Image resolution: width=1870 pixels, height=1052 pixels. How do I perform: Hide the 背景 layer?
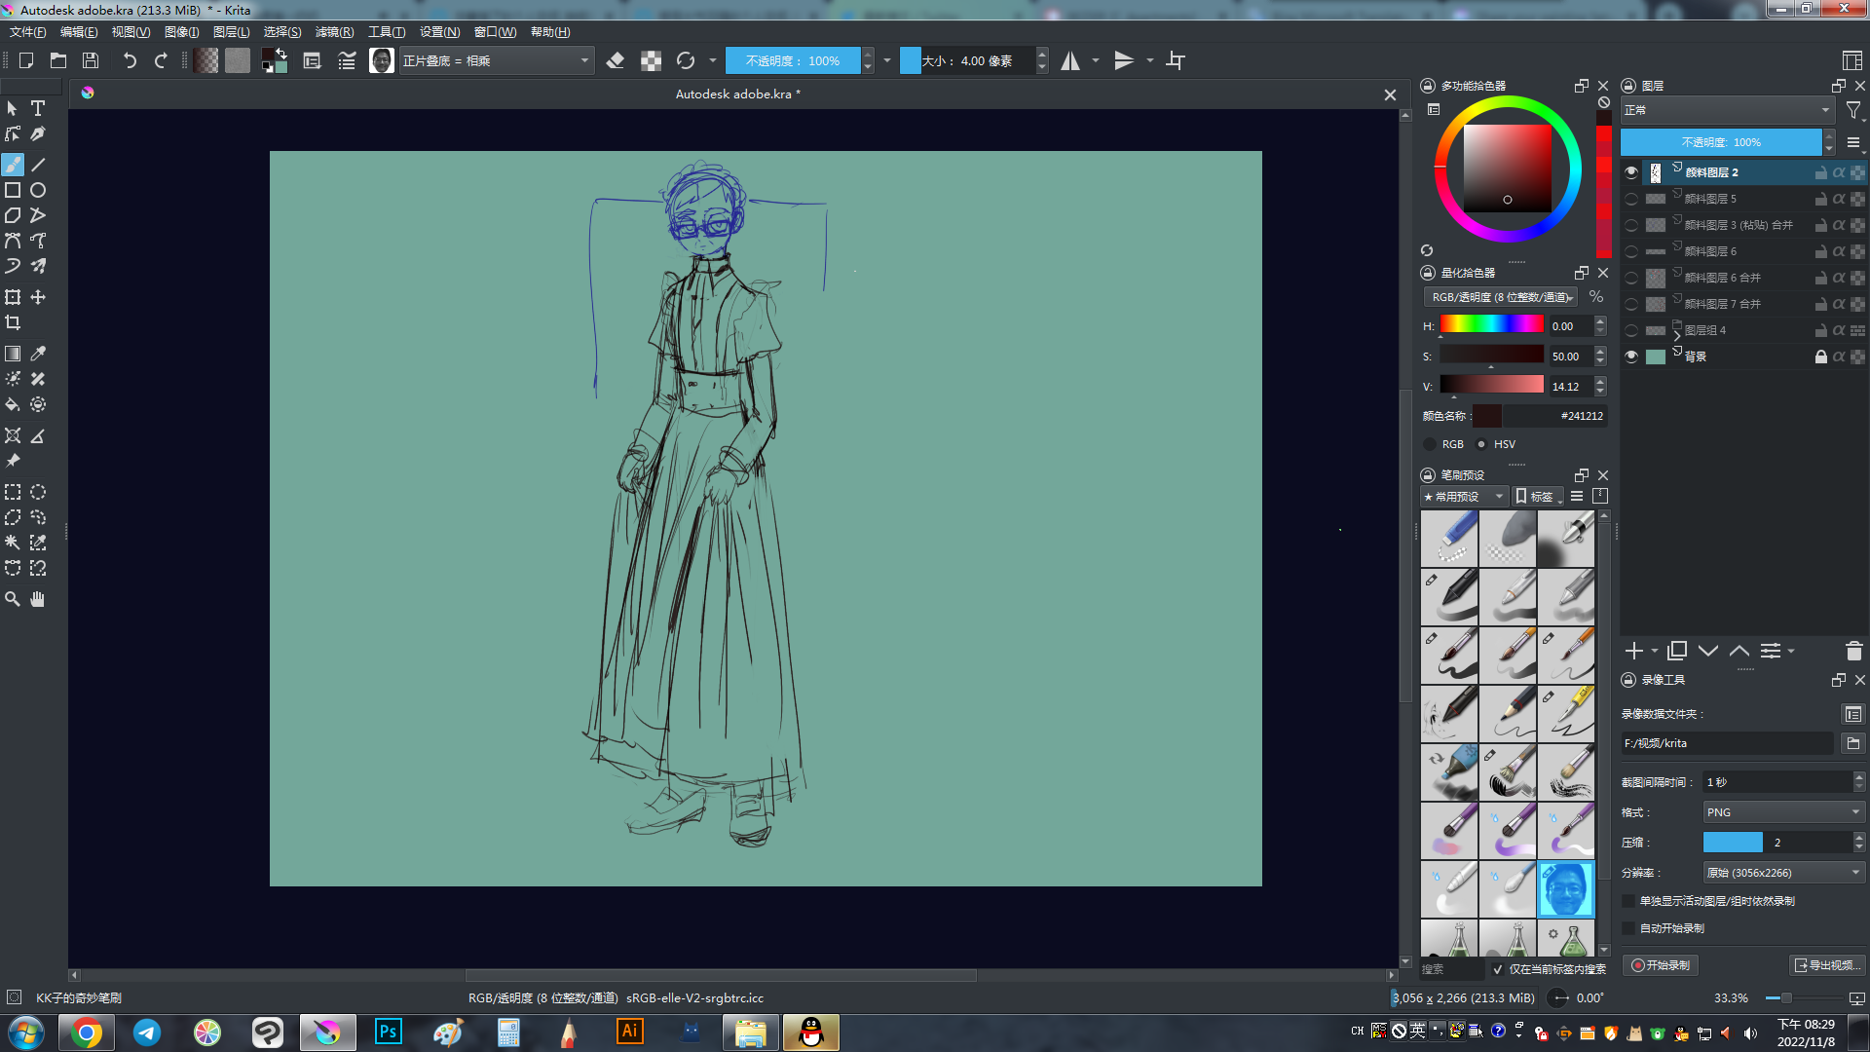pyautogui.click(x=1631, y=357)
